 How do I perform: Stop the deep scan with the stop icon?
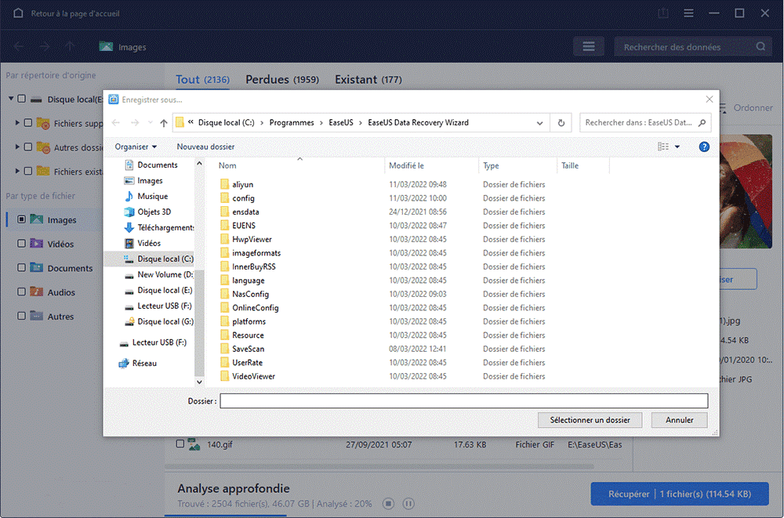389,503
